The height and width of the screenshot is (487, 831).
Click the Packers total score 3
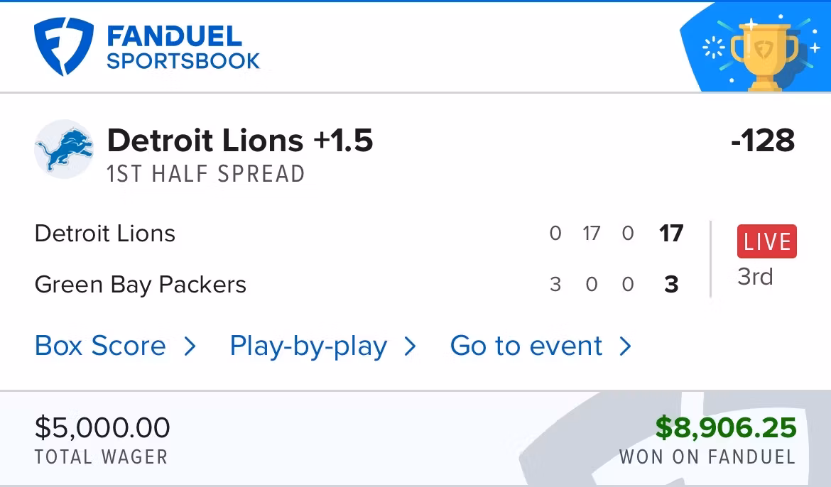[x=671, y=285]
